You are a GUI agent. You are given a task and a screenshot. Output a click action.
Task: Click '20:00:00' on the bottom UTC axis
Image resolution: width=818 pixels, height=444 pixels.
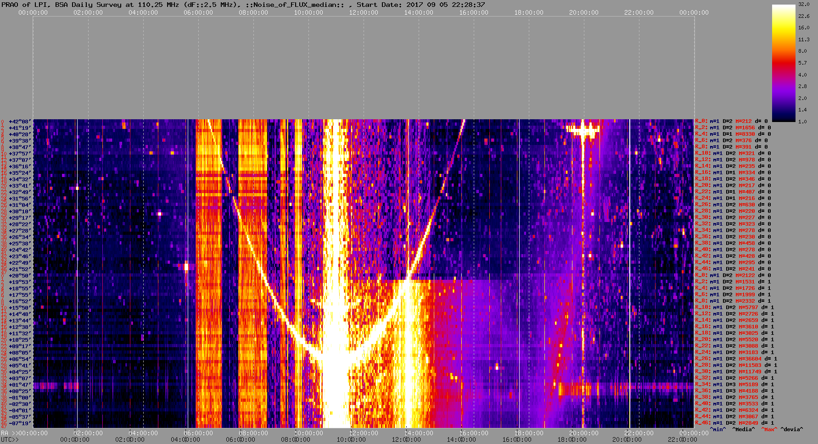pos(627,439)
